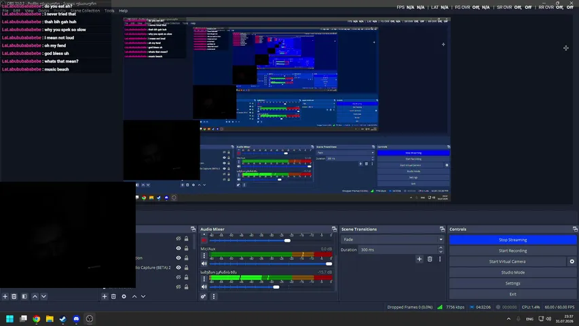Open Chrome from the taskbar
Image resolution: width=579 pixels, height=326 pixels.
[36, 319]
